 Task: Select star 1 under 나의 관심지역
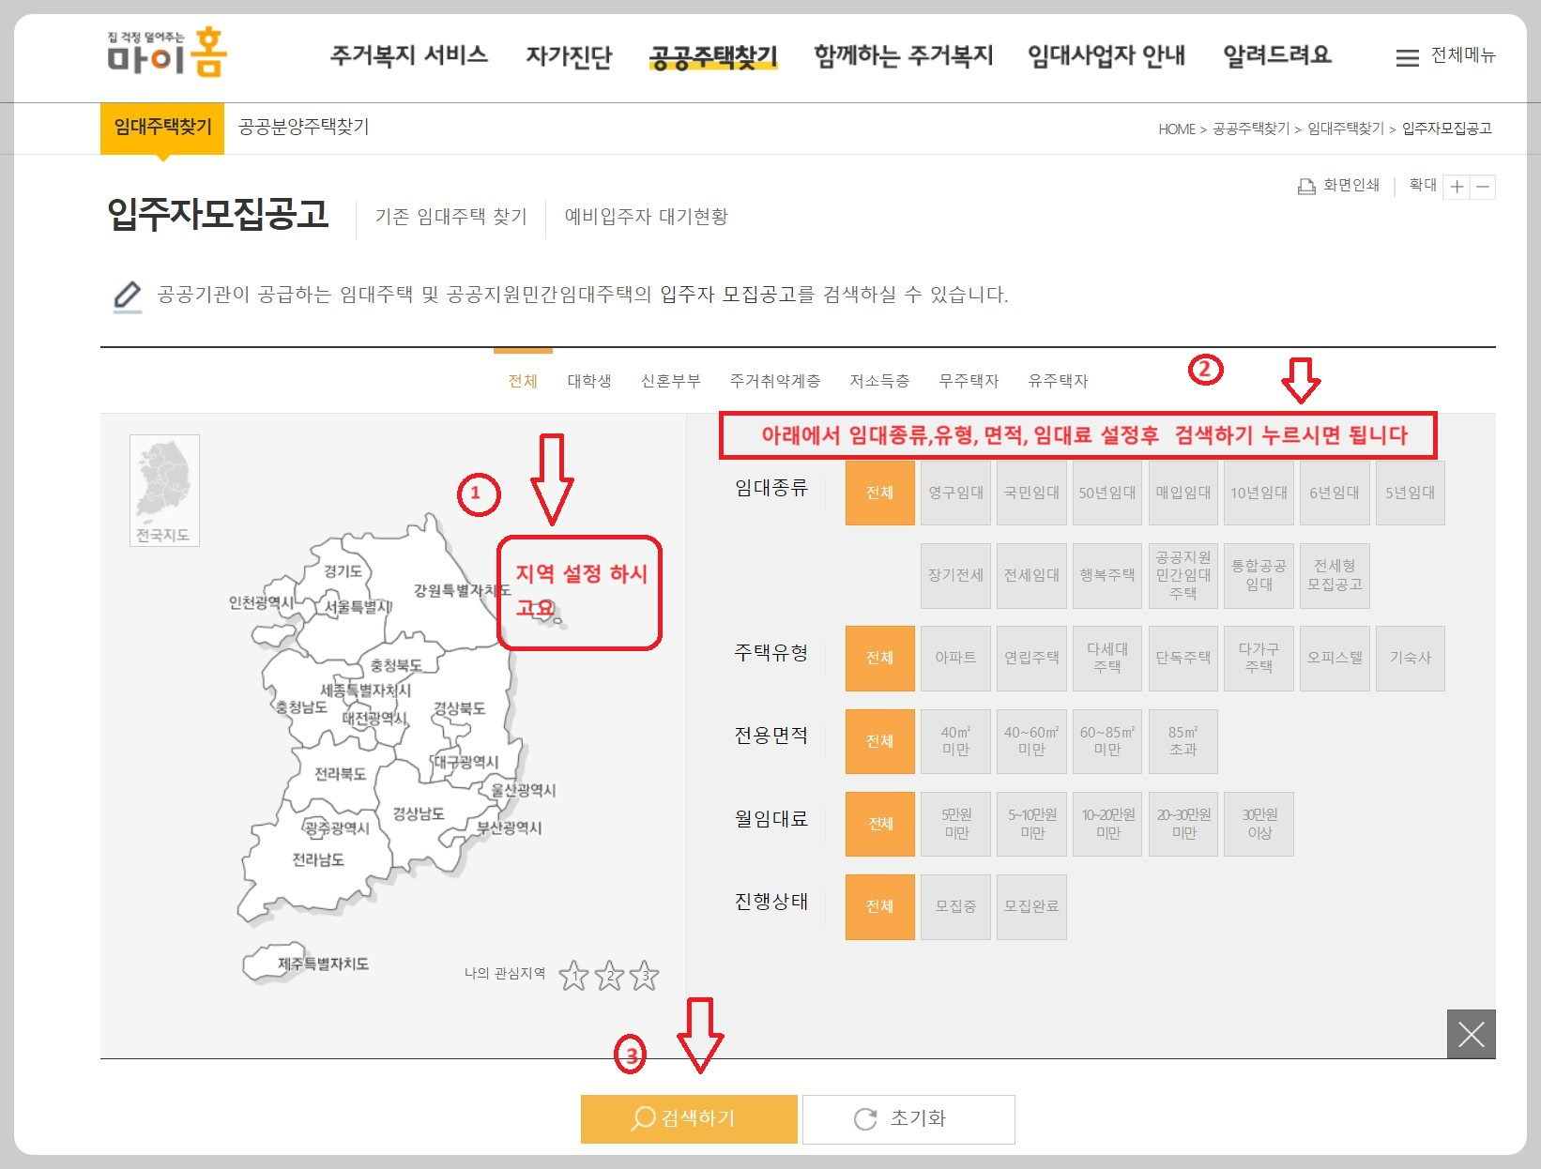click(x=573, y=976)
